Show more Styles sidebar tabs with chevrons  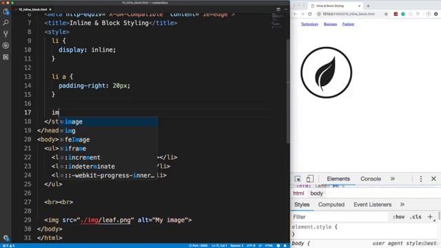(402, 205)
